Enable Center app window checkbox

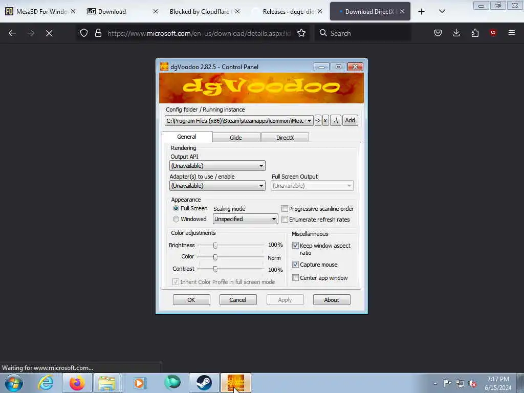295,278
